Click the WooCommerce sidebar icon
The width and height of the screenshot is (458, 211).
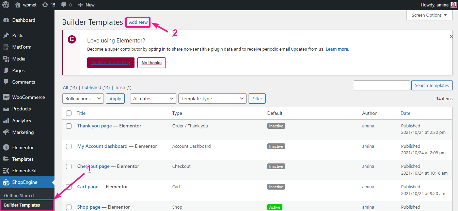click(6, 97)
